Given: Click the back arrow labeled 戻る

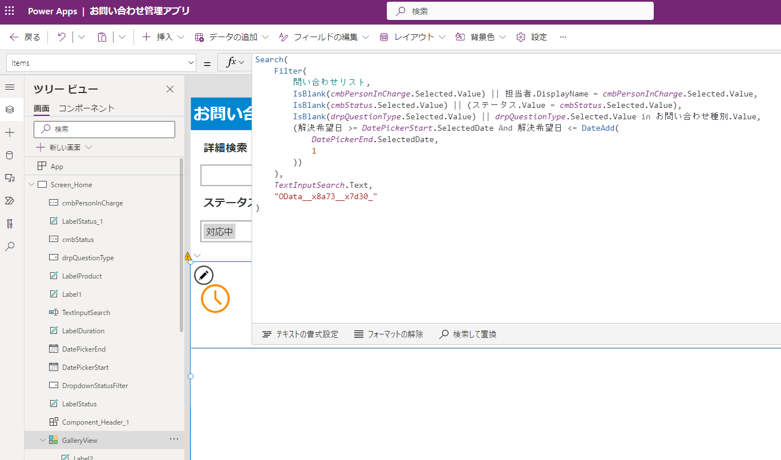Looking at the screenshot, I should tap(25, 37).
